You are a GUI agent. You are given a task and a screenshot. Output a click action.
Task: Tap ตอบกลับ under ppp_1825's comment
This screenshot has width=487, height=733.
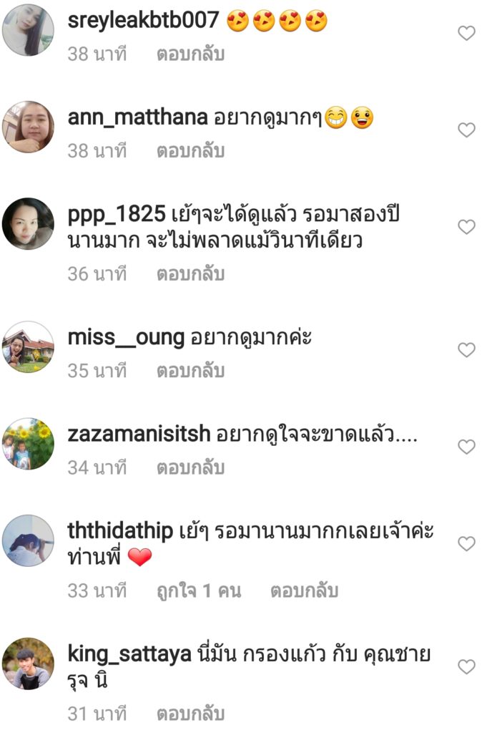pos(190,274)
